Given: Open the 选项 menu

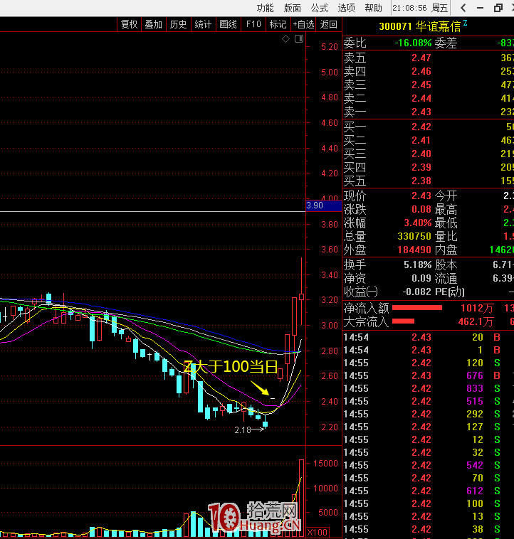Looking at the screenshot, I should tap(346, 8).
